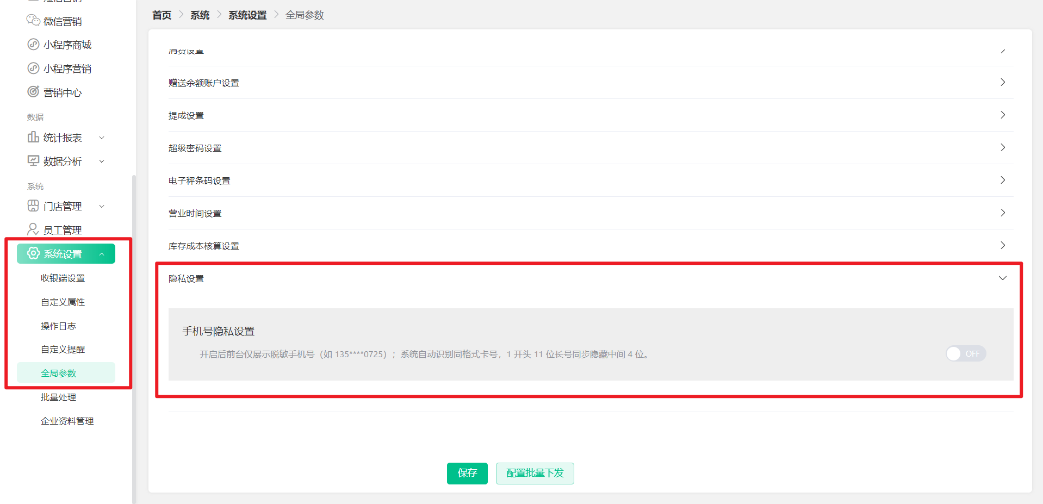1043x504 pixels.
Task: Click the 员工管理 person icon
Action: point(33,229)
